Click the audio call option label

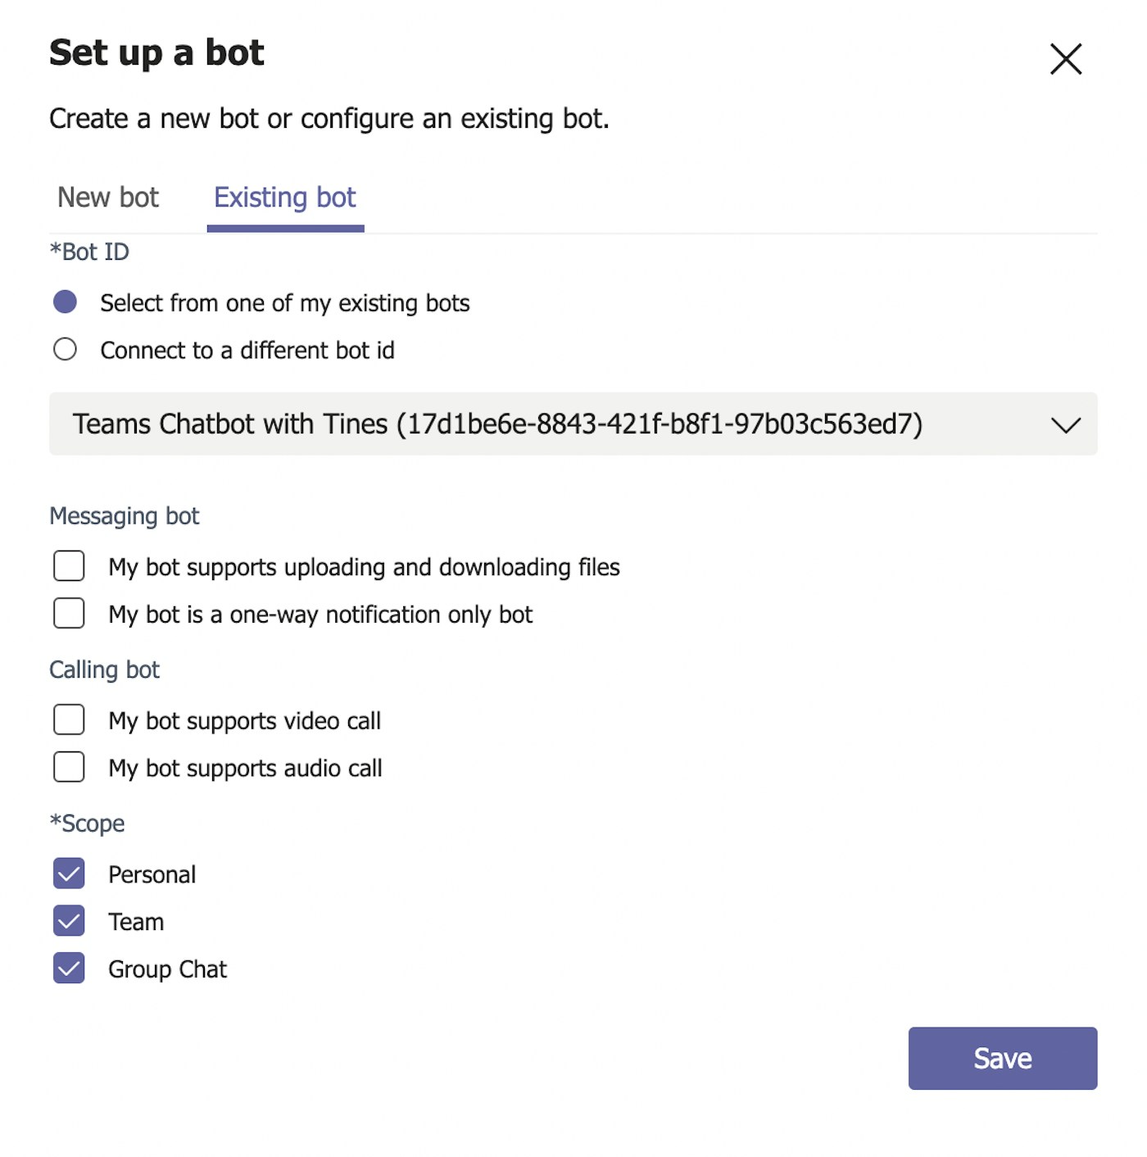tap(245, 769)
